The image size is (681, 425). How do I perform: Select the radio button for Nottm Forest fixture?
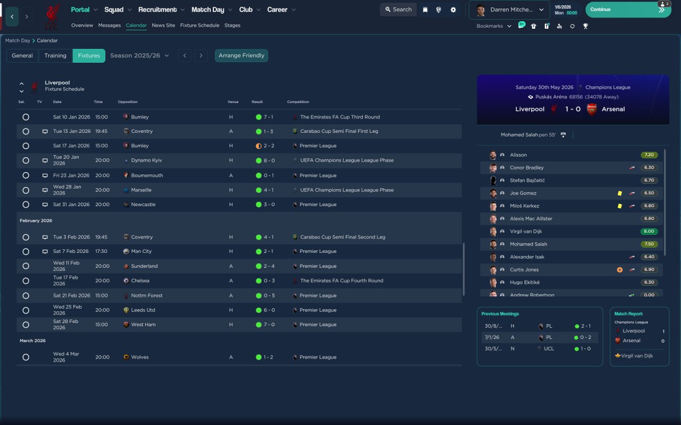point(26,295)
